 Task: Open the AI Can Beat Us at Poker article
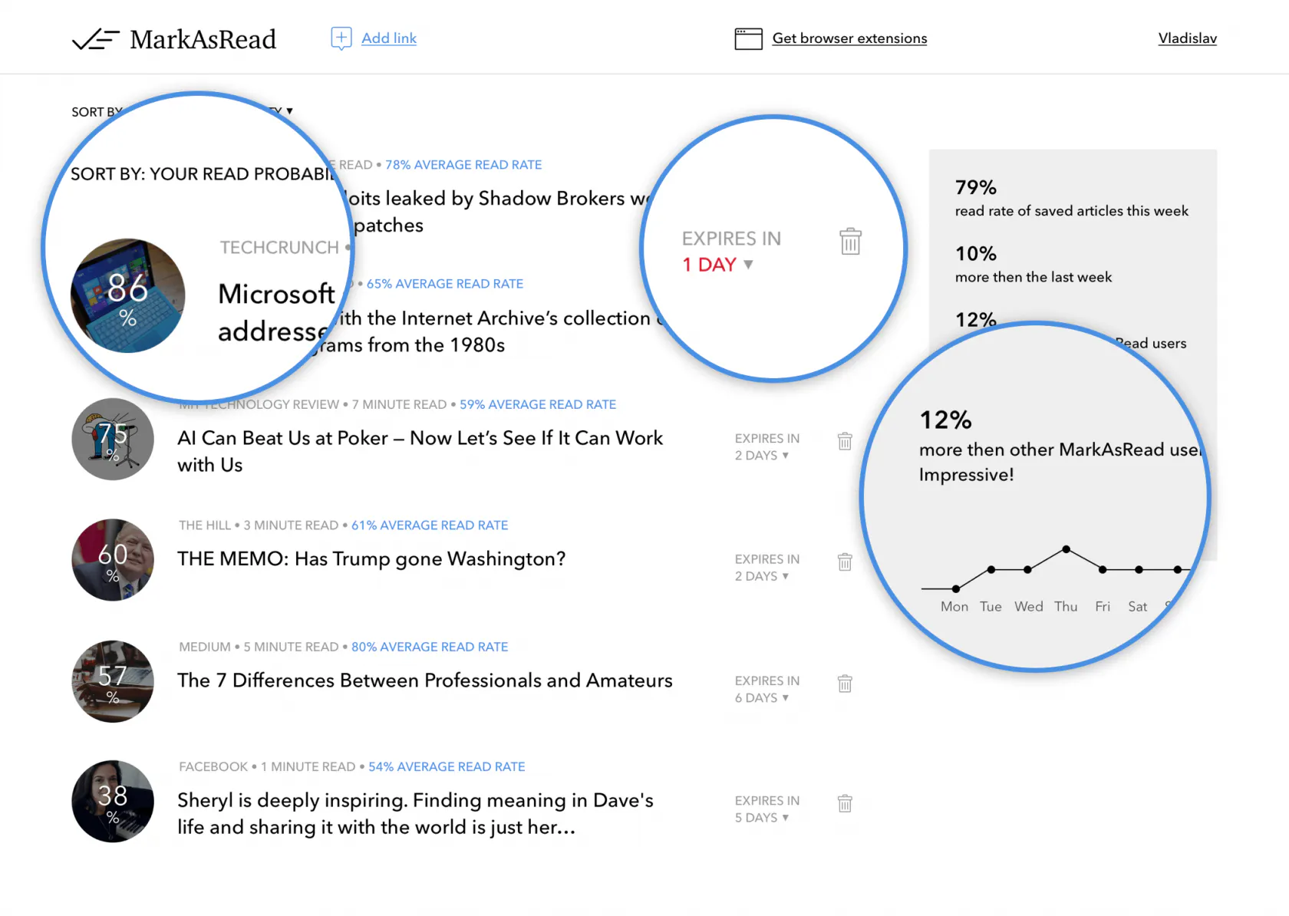[x=420, y=451]
